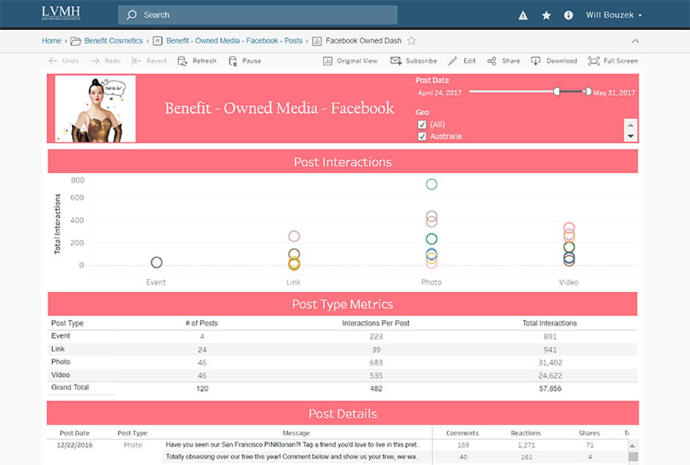Click the Reactions column header
Screen dimensions: 690x465
[x=526, y=433]
